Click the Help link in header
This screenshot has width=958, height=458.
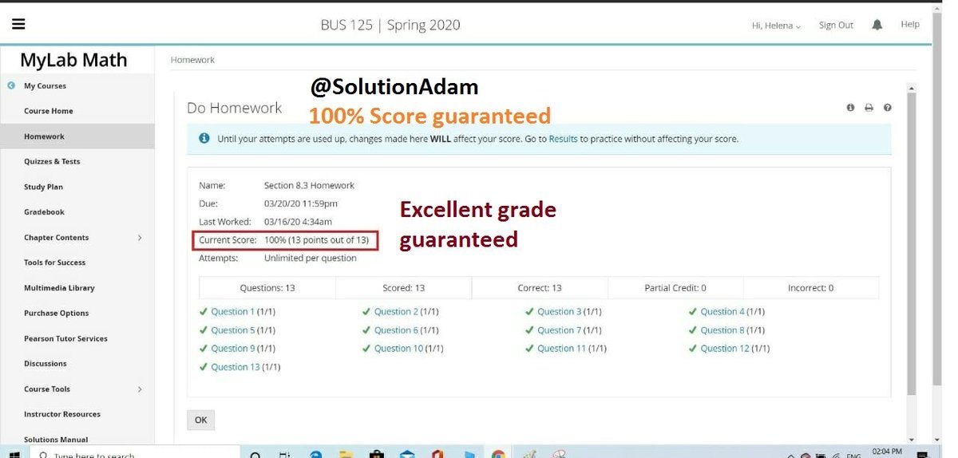click(x=910, y=25)
